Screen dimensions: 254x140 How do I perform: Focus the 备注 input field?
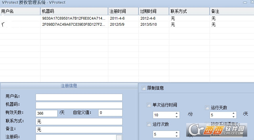[79, 130]
